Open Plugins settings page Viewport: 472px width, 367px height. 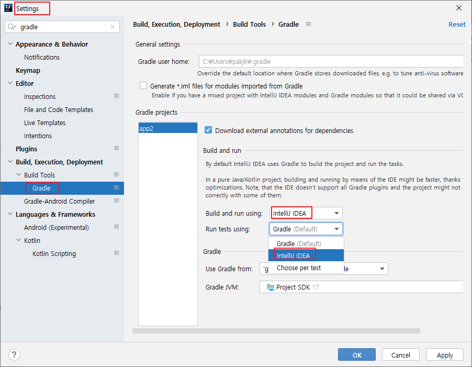pyautogui.click(x=27, y=149)
